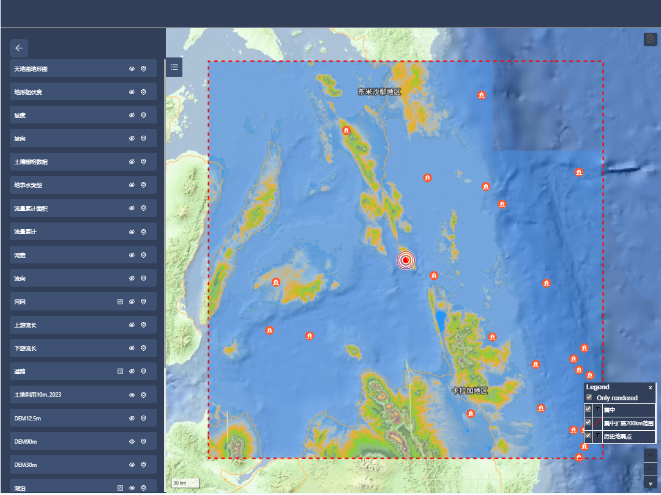Click the 东米沙鄢地区 map label
Screen dimensions: 661x495
point(379,91)
